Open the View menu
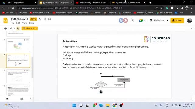The width and height of the screenshot is (195, 109). coord(24,23)
